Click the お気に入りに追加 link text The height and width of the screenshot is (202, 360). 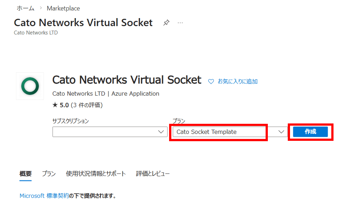[237, 82]
